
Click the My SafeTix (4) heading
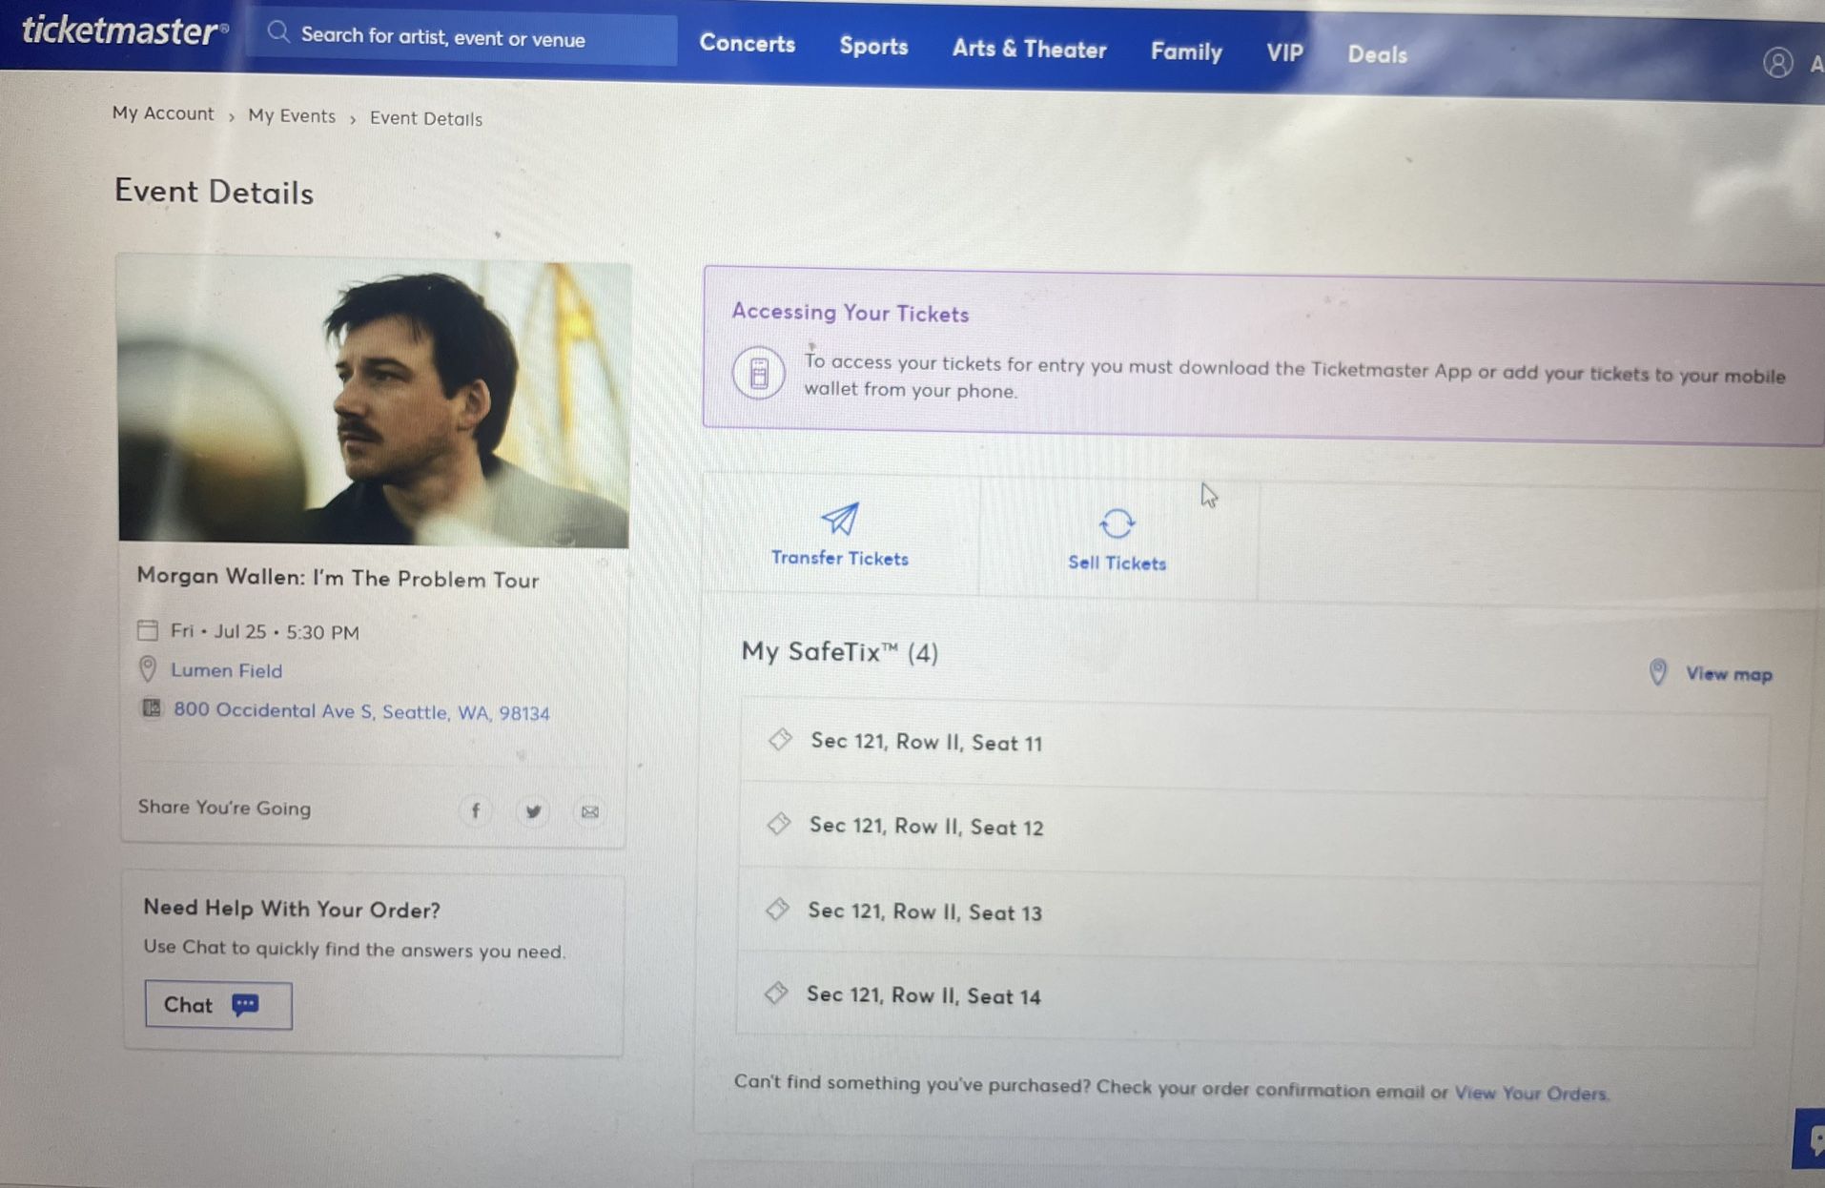[x=840, y=651]
